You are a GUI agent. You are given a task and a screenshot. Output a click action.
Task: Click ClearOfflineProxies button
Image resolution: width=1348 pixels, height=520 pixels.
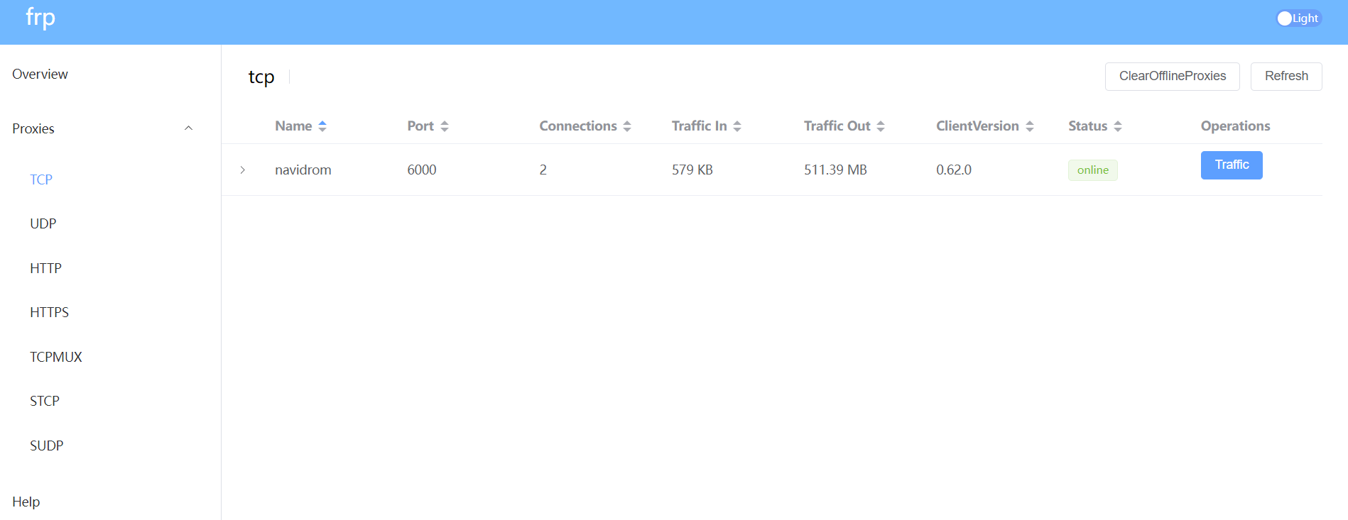pyautogui.click(x=1172, y=77)
